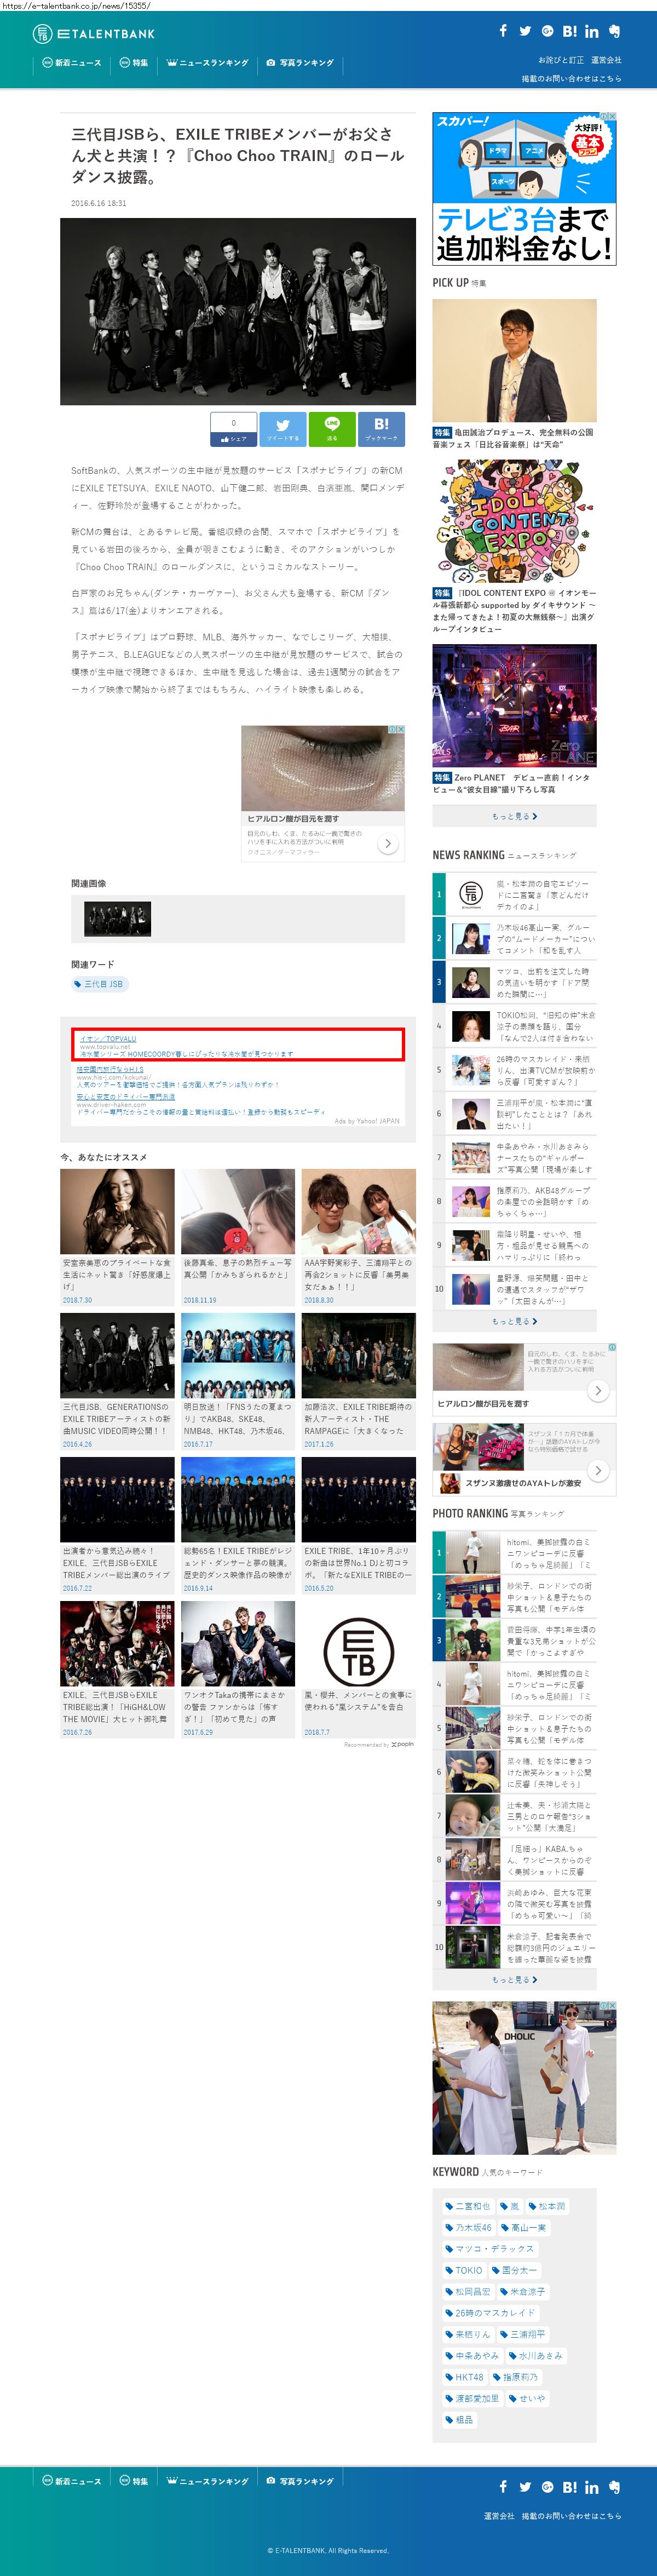This screenshot has height=2576, width=657.
Task: Open the related image thumbnail under 関連画像
Action: point(118,918)
